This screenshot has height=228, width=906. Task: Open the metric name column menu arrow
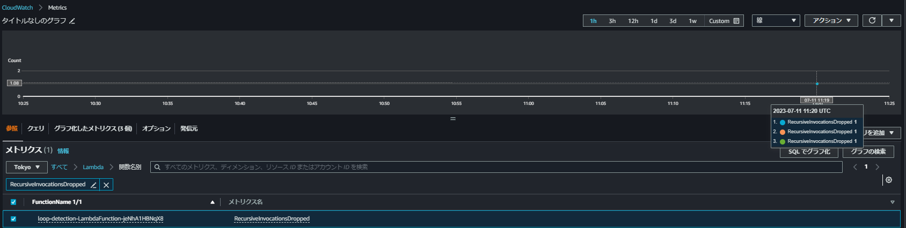[x=893, y=202]
